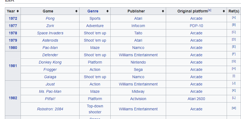Click sort arrows beside Genre header
This screenshot has width=241, height=119.
point(107,11)
